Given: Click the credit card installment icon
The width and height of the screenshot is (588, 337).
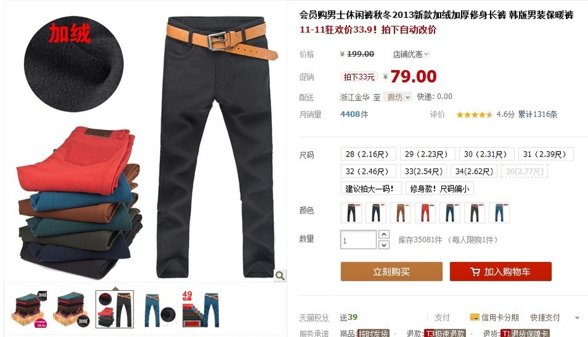Looking at the screenshot, I should tap(474, 317).
